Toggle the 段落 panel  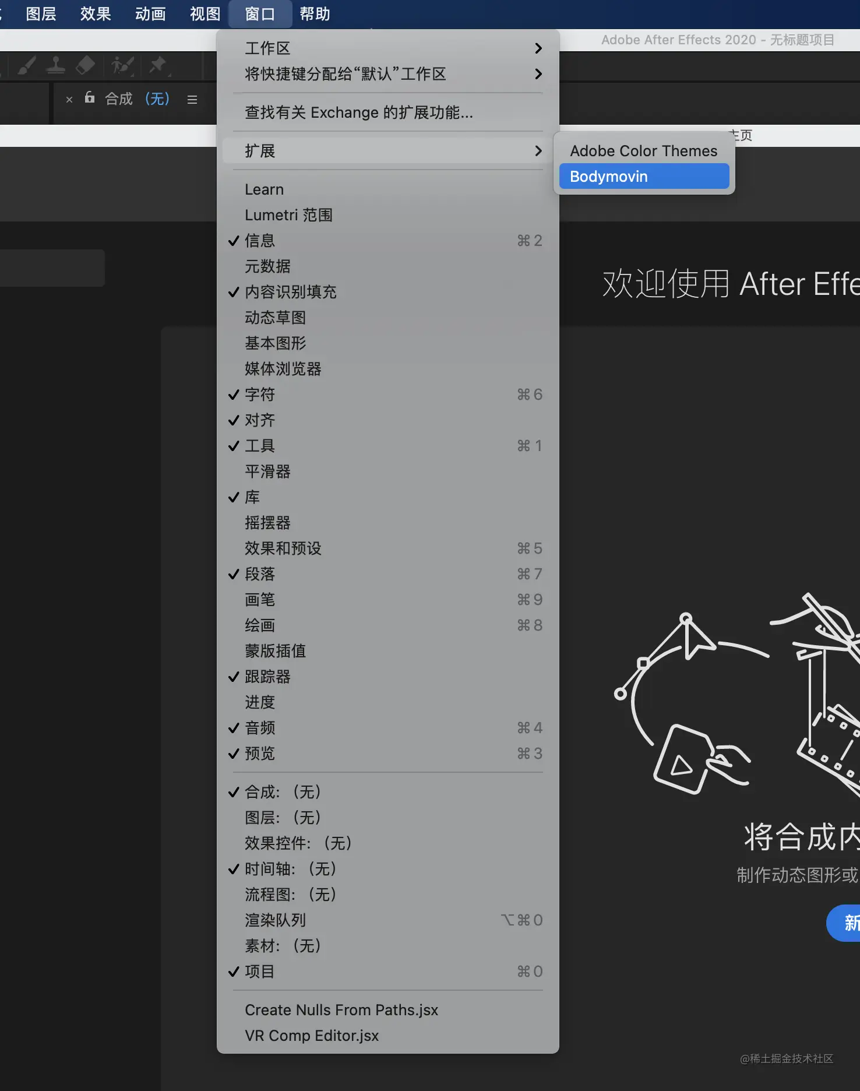(x=387, y=574)
